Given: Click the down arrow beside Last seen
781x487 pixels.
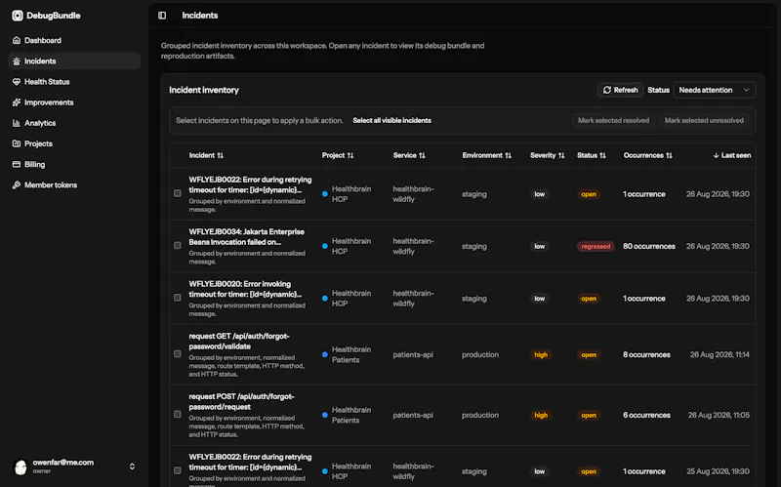Looking at the screenshot, I should [x=716, y=155].
